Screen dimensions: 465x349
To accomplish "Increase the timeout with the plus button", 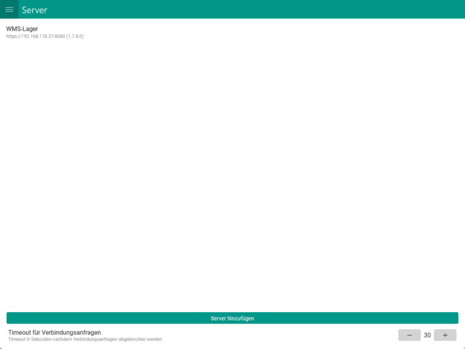I will [x=445, y=335].
